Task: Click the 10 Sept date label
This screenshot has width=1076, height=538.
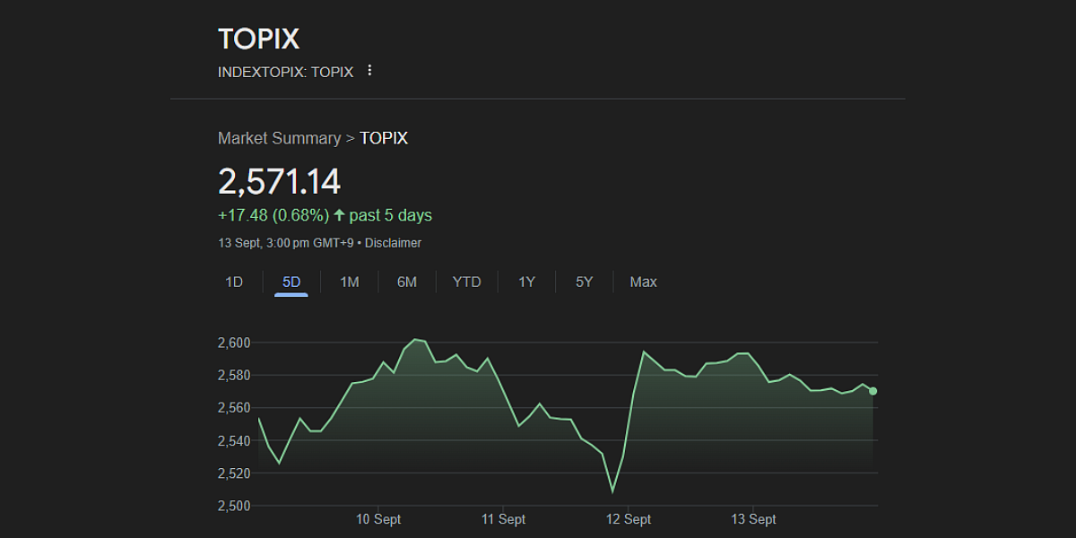Action: click(x=378, y=519)
